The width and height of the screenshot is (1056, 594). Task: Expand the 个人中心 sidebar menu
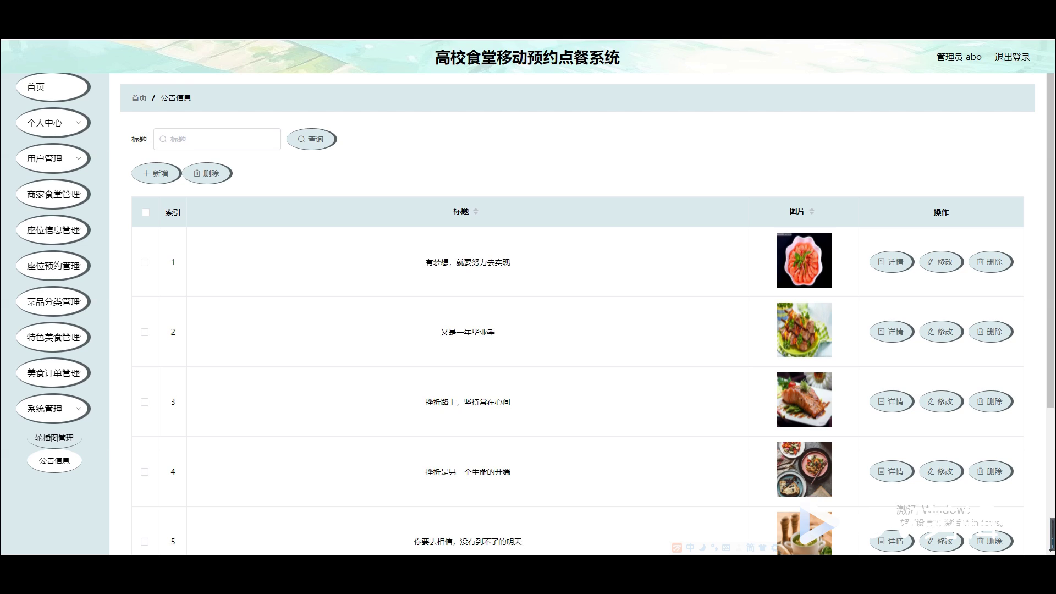click(53, 123)
